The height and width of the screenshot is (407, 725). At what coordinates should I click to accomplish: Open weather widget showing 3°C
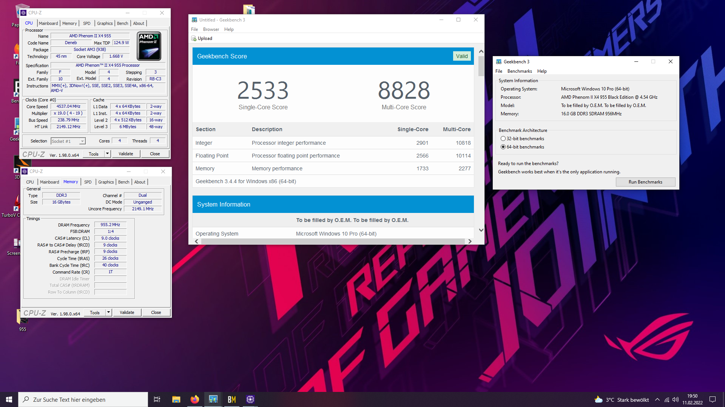pyautogui.click(x=622, y=400)
